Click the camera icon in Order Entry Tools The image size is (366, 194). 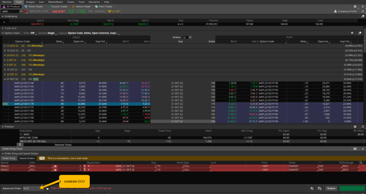[x=355, y=148]
